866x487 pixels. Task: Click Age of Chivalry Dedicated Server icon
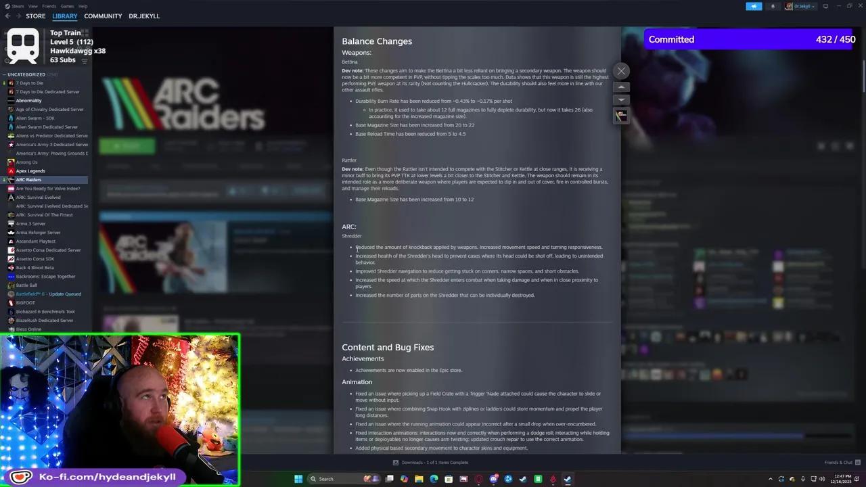coord(11,110)
